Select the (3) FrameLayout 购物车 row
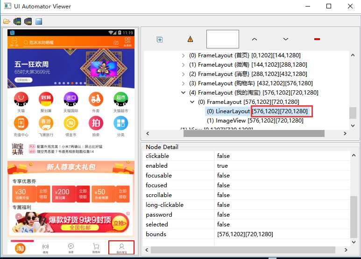This screenshot has height=259, width=361. (x=251, y=83)
